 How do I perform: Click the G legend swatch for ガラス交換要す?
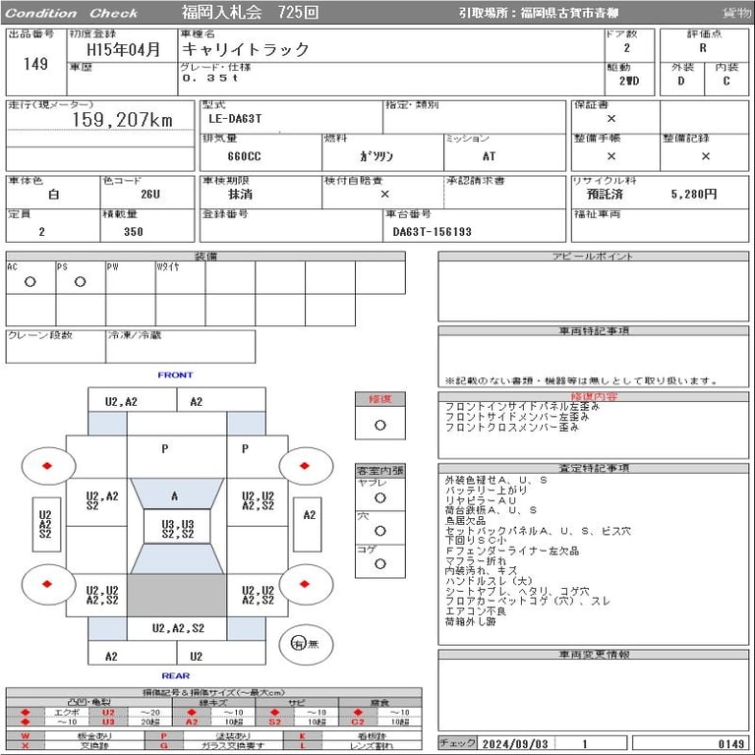[164, 745]
